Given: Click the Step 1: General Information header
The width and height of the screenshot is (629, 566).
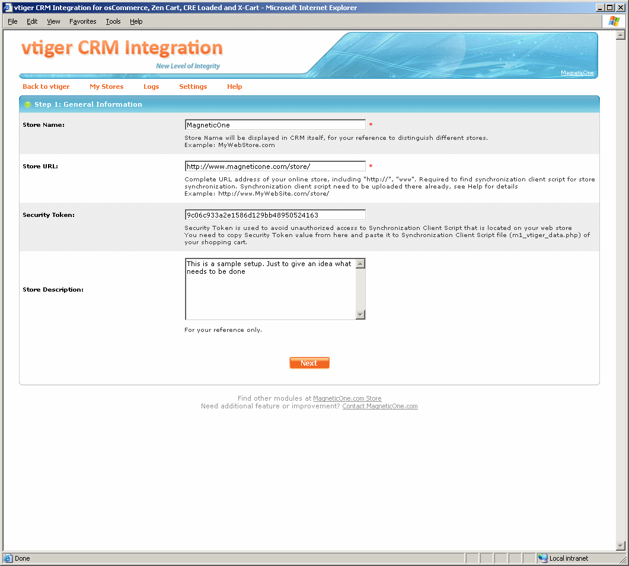Looking at the screenshot, I should click(x=309, y=104).
